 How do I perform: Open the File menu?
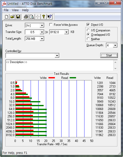coord(6,10)
